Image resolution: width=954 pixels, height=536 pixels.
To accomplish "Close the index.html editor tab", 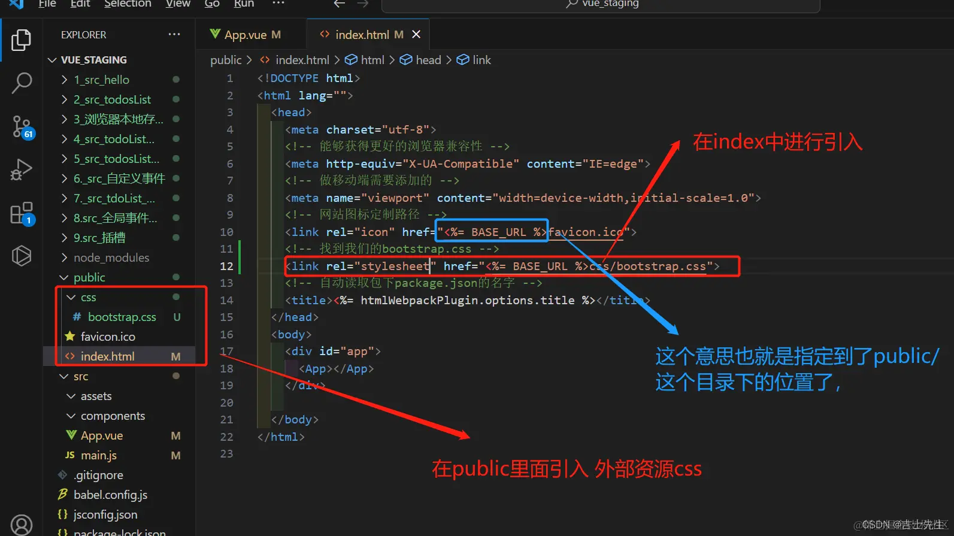I will coord(416,35).
